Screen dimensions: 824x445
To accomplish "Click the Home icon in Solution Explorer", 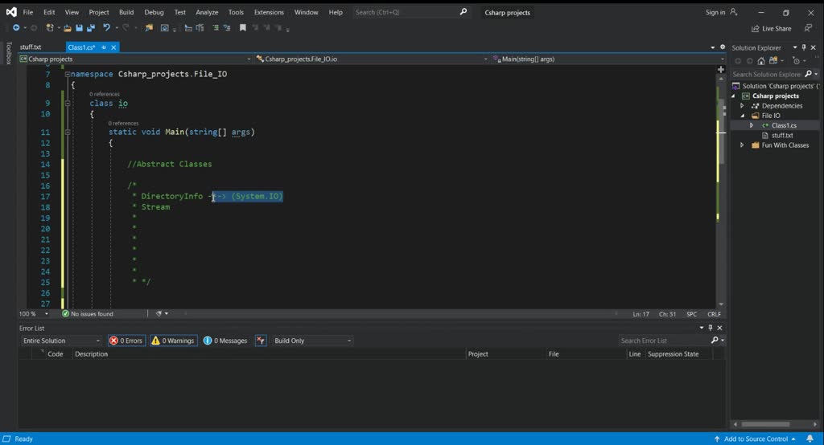I will [761, 61].
